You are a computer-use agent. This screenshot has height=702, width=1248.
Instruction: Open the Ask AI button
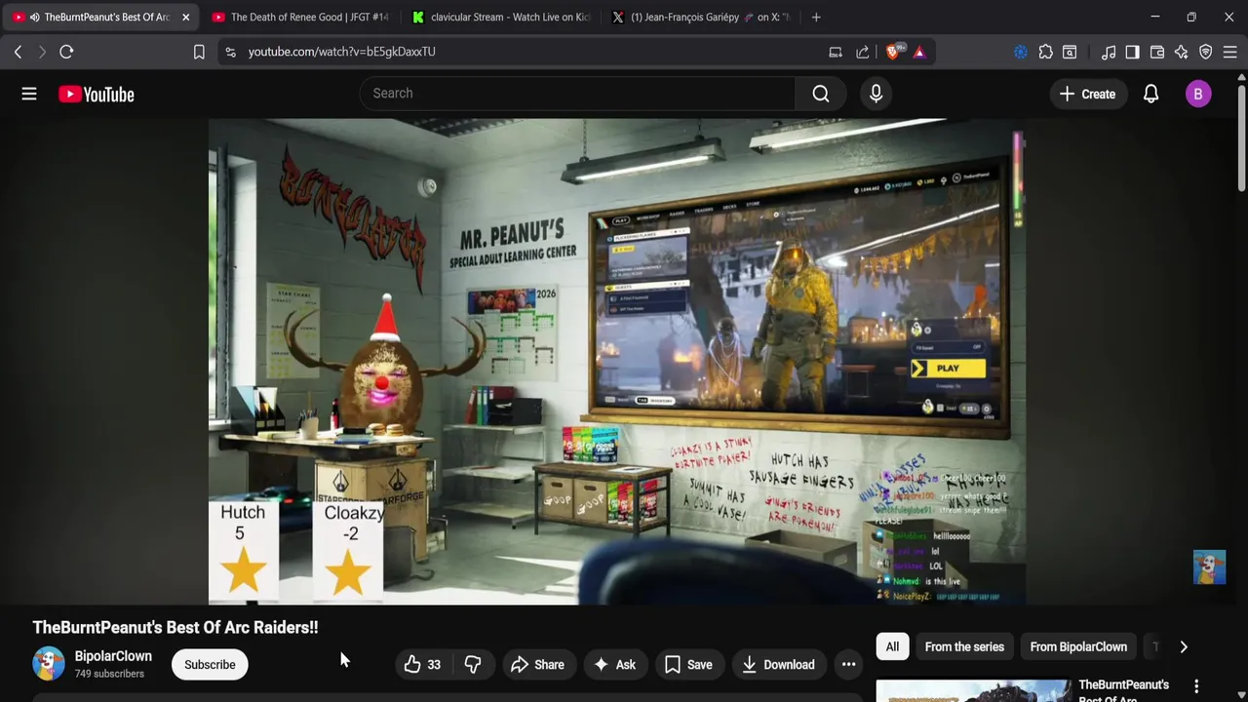coord(614,665)
